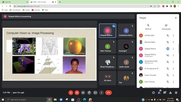Open Chrome profile avatar
This screenshot has height=102, width=181.
point(175,6)
